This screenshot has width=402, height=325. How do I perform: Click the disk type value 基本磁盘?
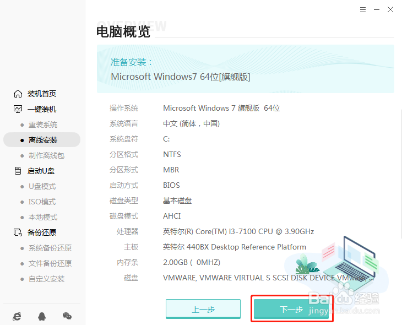coord(177,201)
